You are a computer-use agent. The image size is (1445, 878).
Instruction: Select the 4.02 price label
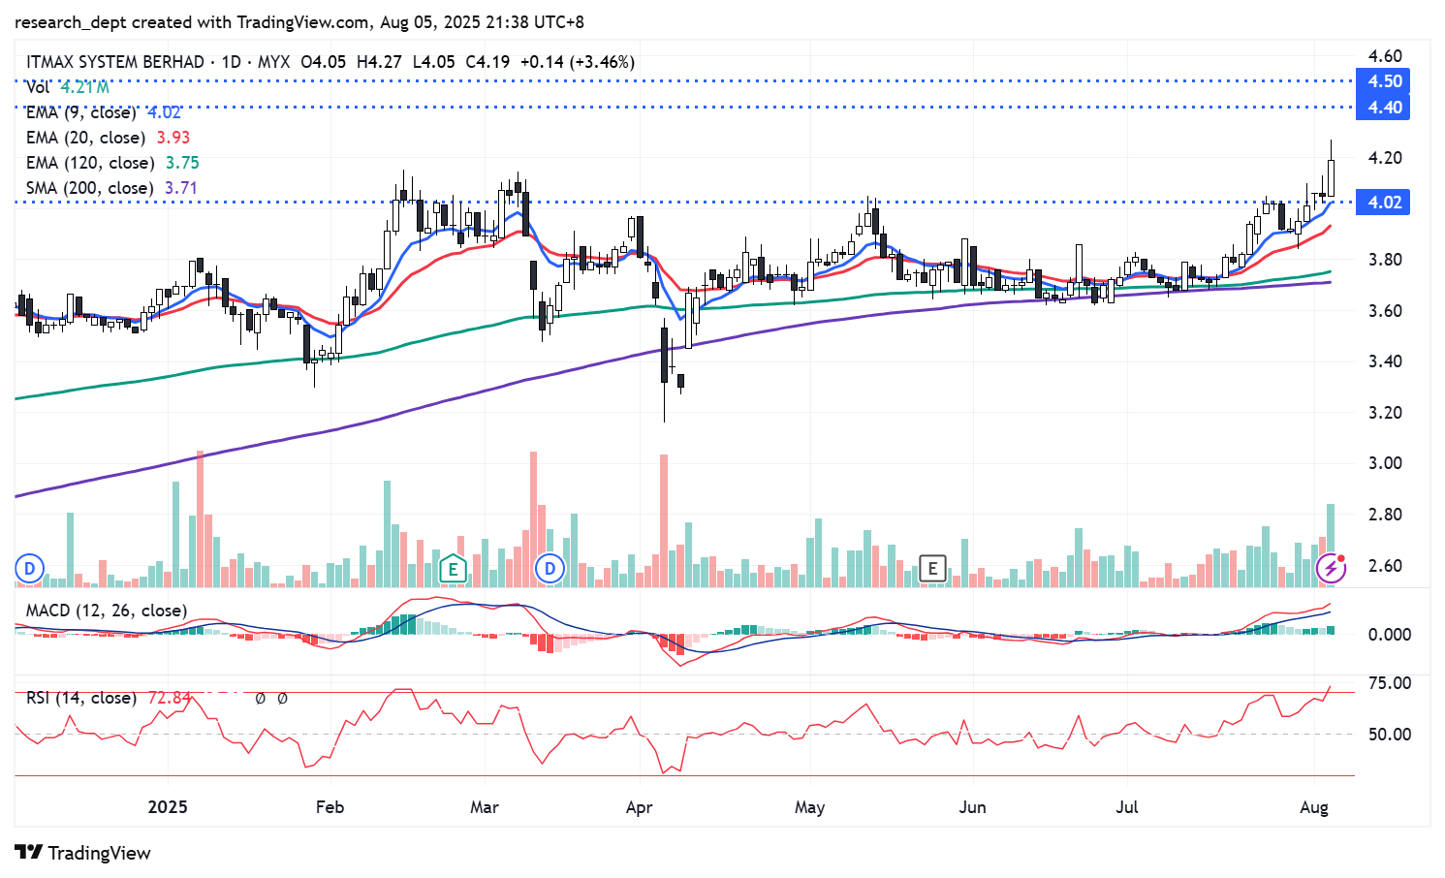coord(1384,203)
